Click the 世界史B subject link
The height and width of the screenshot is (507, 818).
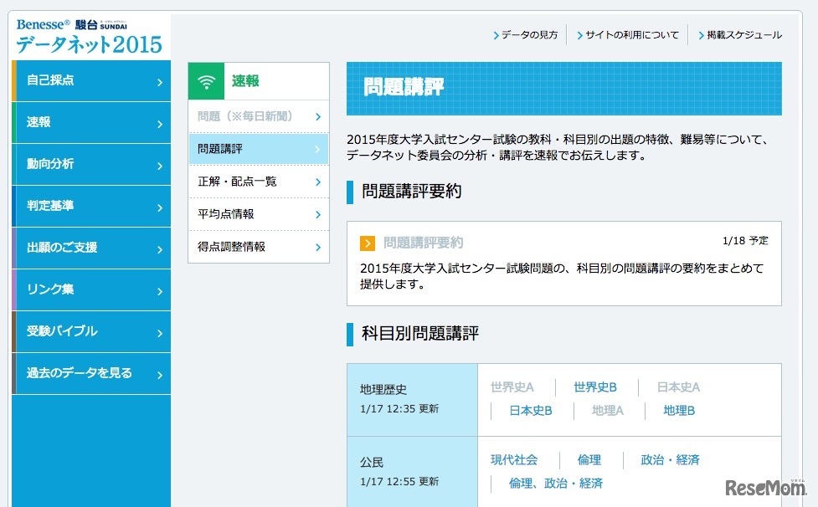coord(595,387)
